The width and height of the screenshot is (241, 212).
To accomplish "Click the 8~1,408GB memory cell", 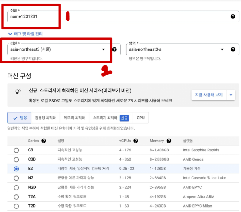I will point(159,150).
